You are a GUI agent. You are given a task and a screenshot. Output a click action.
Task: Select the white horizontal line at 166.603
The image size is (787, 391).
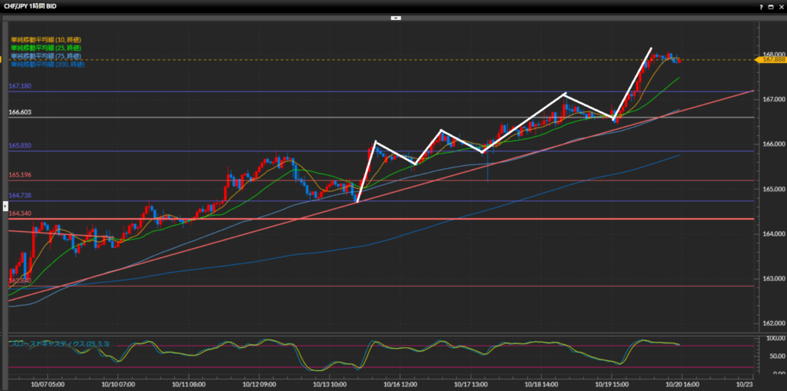20,112
